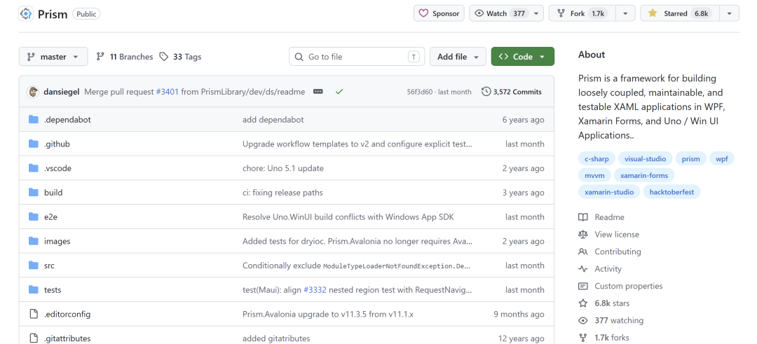
Task: View the 33 Tags link
Action: (180, 57)
